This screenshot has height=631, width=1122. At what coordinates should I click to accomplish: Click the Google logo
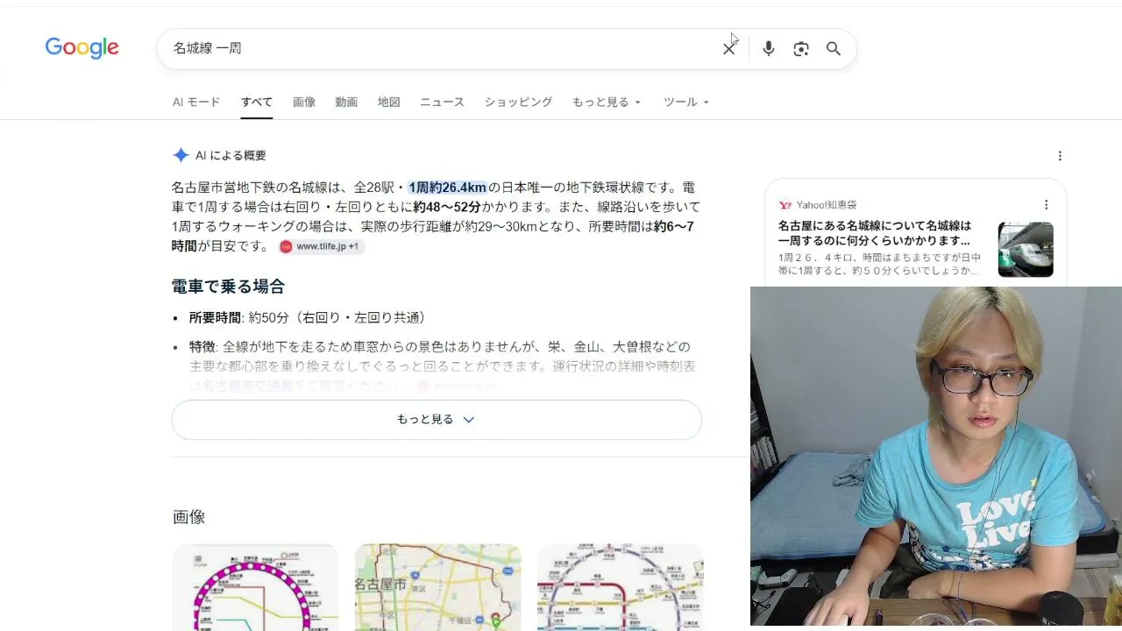tap(82, 48)
